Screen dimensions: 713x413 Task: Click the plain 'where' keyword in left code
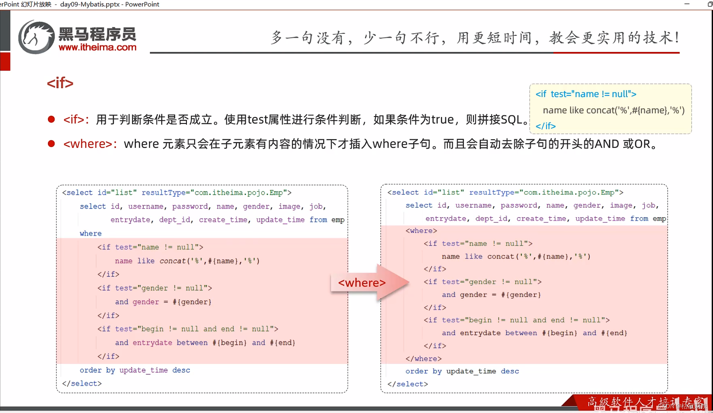pos(91,234)
